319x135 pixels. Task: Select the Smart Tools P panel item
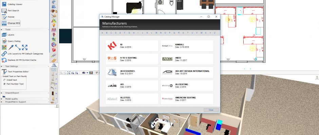(54, 74)
